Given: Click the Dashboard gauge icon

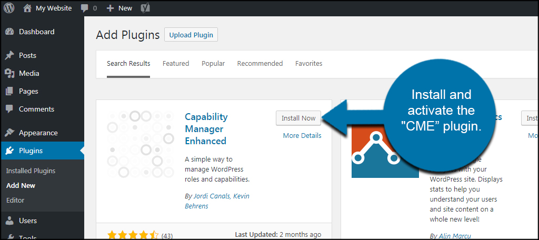Looking at the screenshot, I should pyautogui.click(x=9, y=32).
